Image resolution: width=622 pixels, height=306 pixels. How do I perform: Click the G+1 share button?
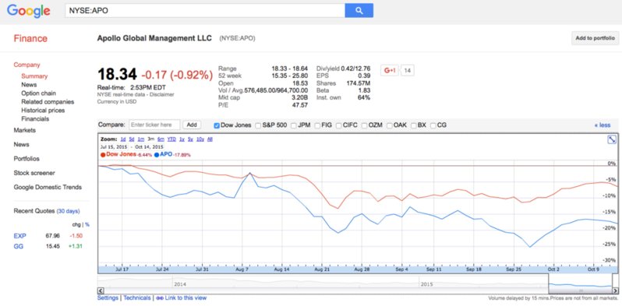click(390, 71)
